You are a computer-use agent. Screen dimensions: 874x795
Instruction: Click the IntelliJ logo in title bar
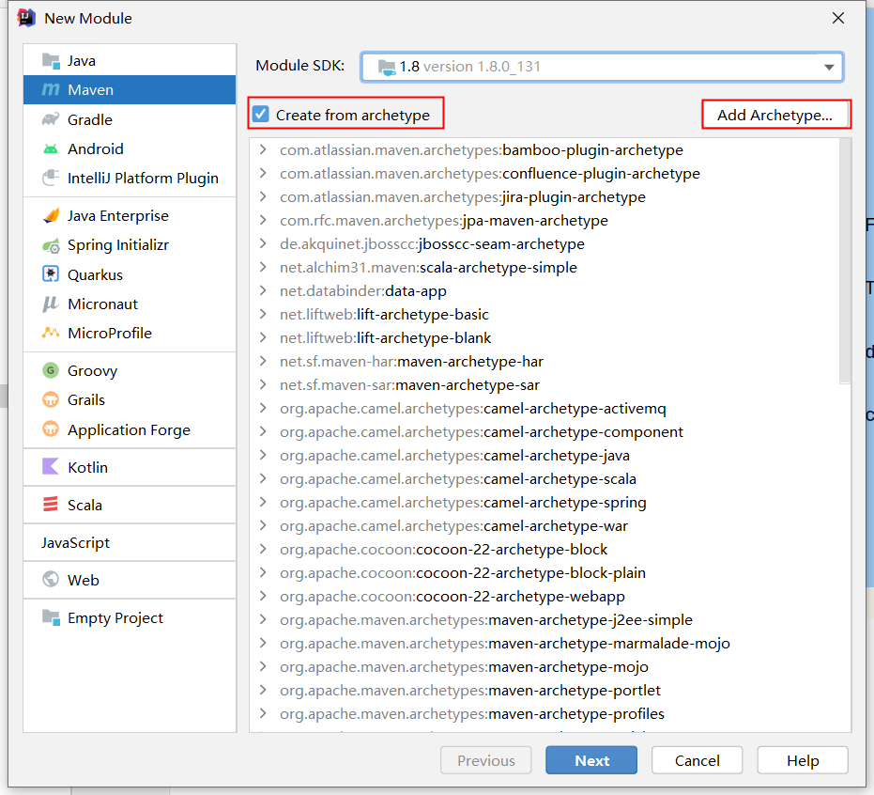pos(26,18)
